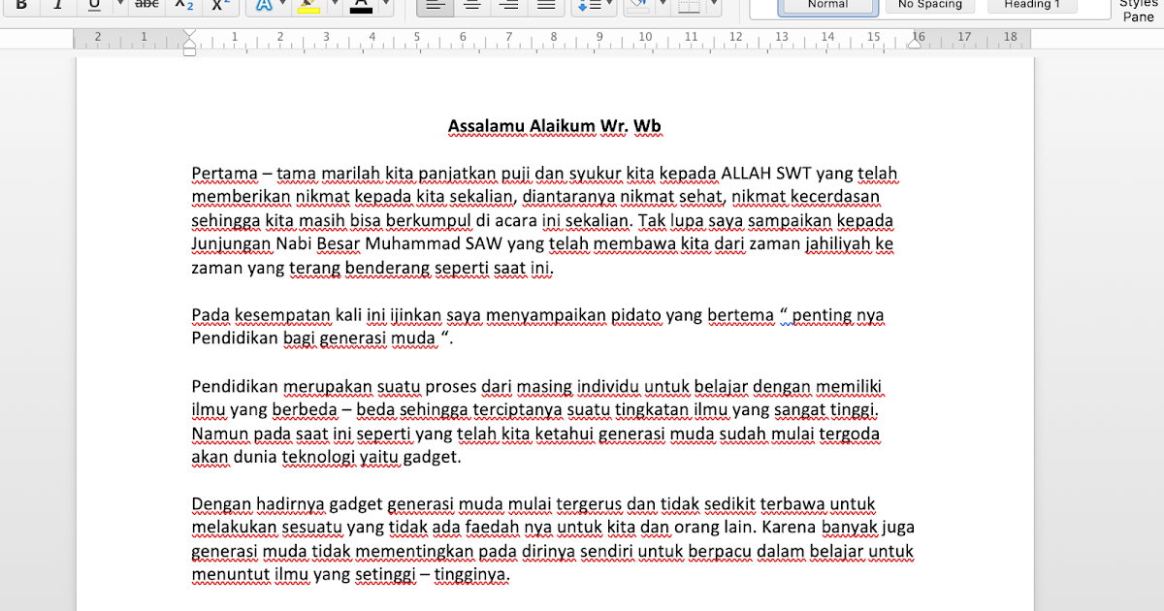Open shading color dropdown arrow
The image size is (1164, 611).
tap(663, 5)
